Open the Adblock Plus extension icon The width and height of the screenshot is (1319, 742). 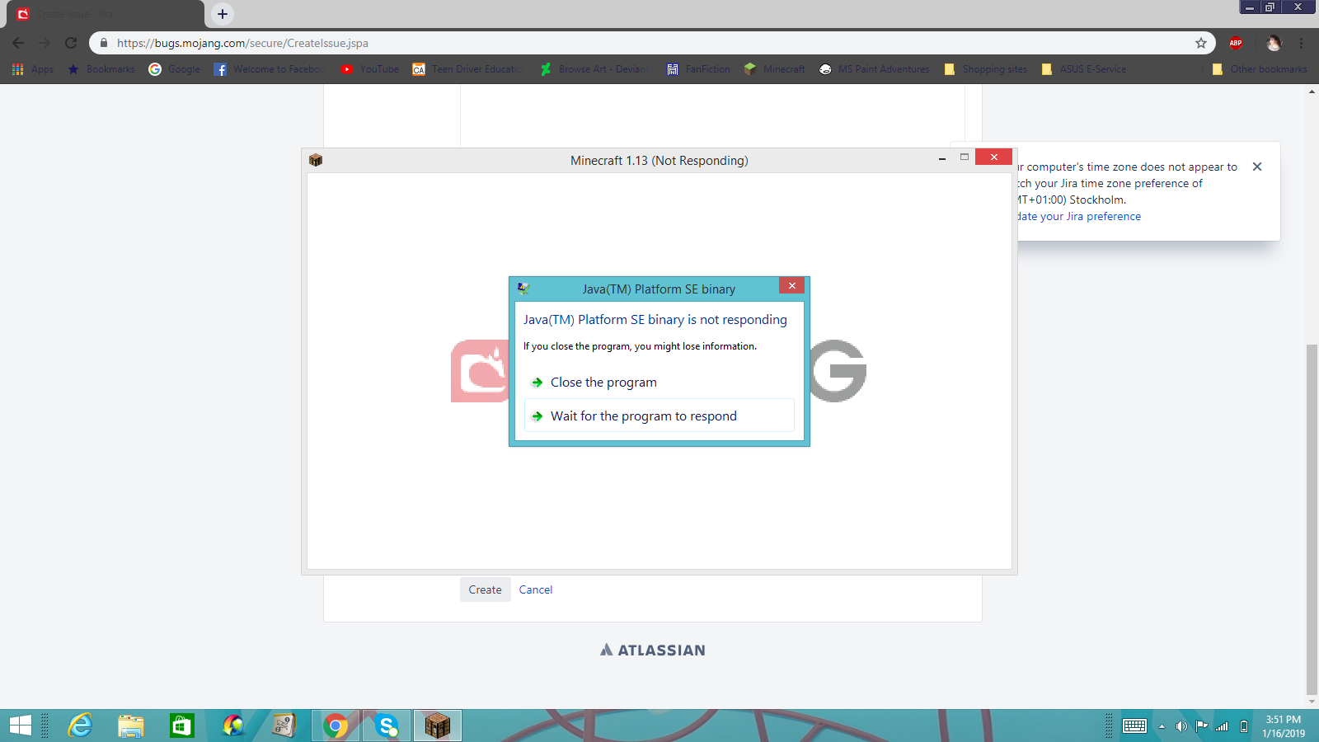point(1236,43)
